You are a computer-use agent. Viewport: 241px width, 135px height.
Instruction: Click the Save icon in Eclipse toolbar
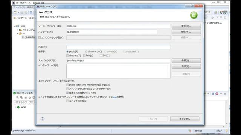coord(22,12)
